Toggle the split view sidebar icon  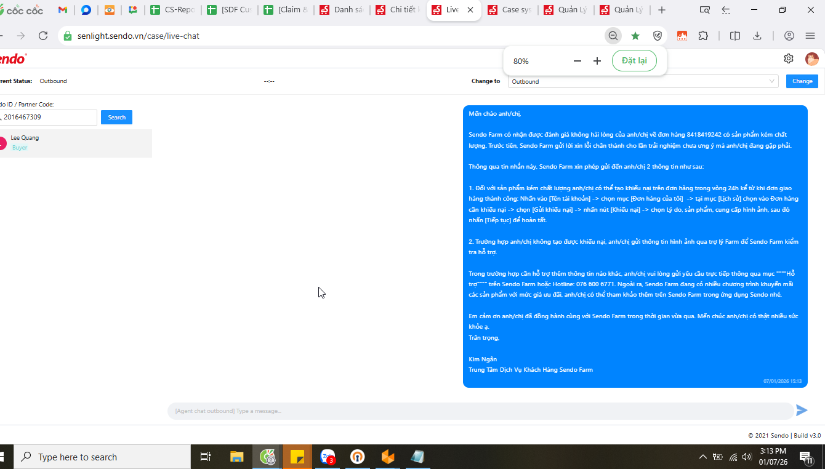(x=734, y=36)
